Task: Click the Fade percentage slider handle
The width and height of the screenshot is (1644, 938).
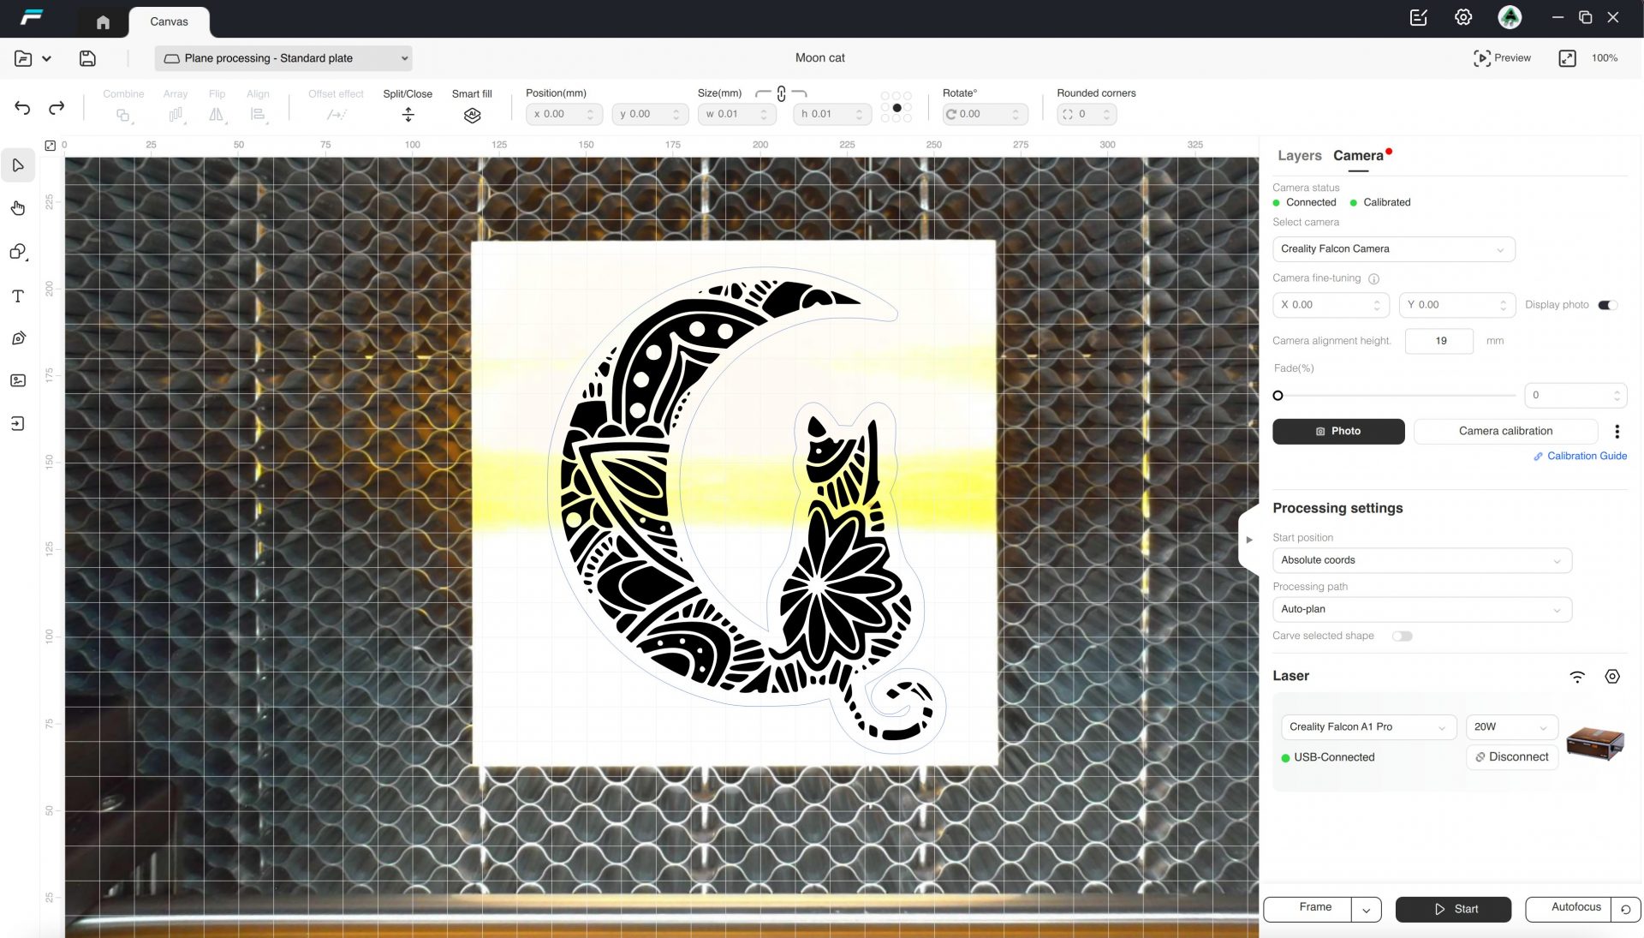Action: click(1278, 395)
